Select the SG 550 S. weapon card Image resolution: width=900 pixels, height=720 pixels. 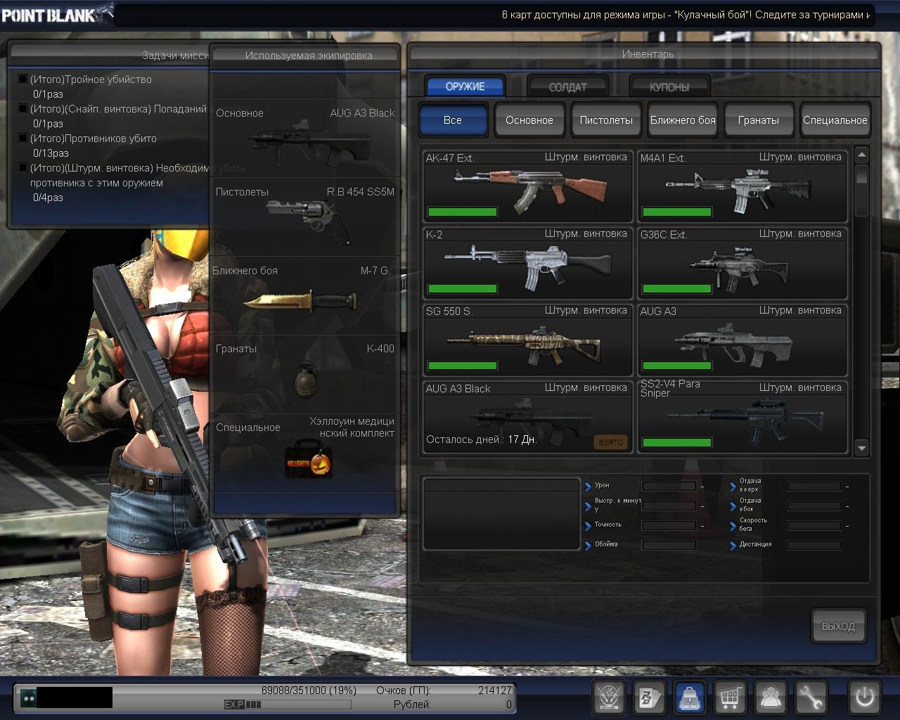[528, 340]
